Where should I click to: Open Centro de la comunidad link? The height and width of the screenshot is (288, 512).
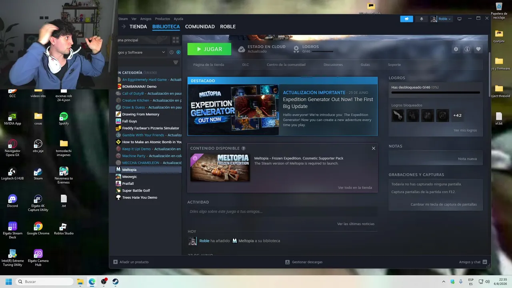point(286,65)
